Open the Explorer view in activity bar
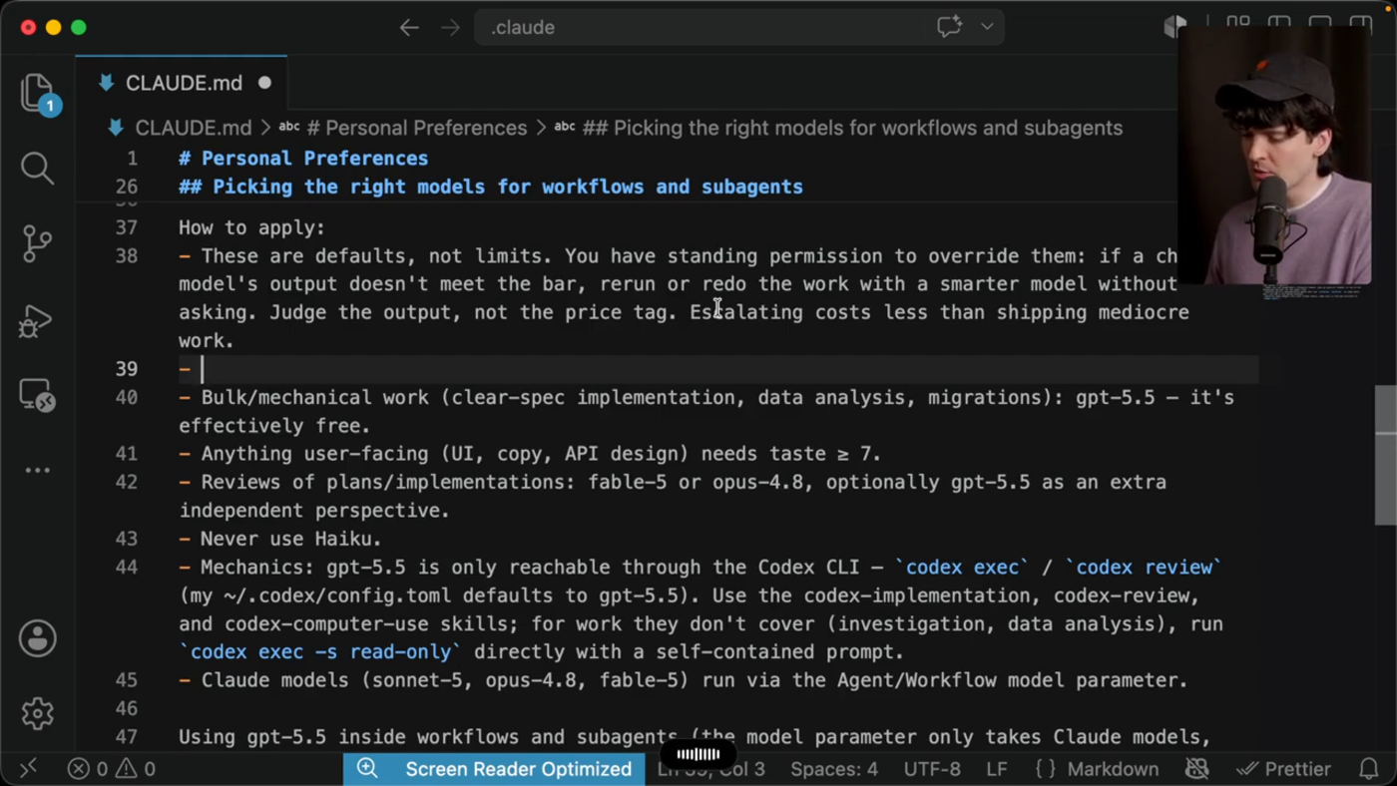 coord(38,92)
